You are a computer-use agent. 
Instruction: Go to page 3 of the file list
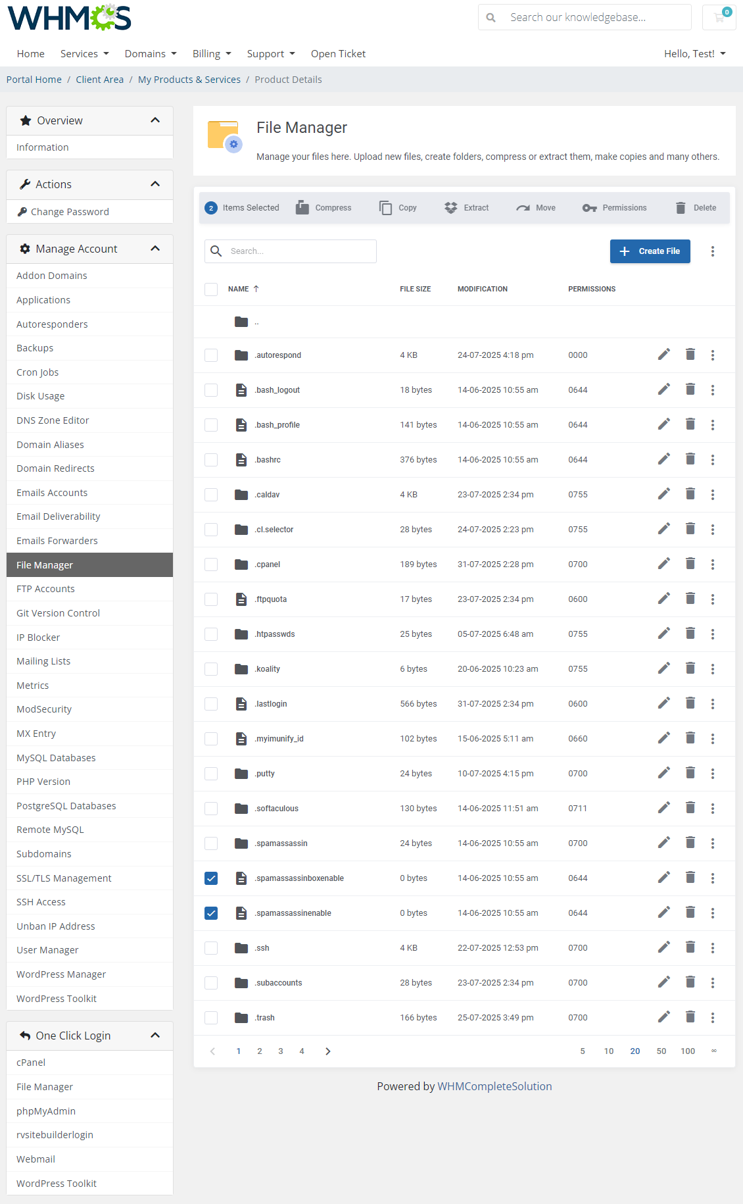click(281, 1051)
